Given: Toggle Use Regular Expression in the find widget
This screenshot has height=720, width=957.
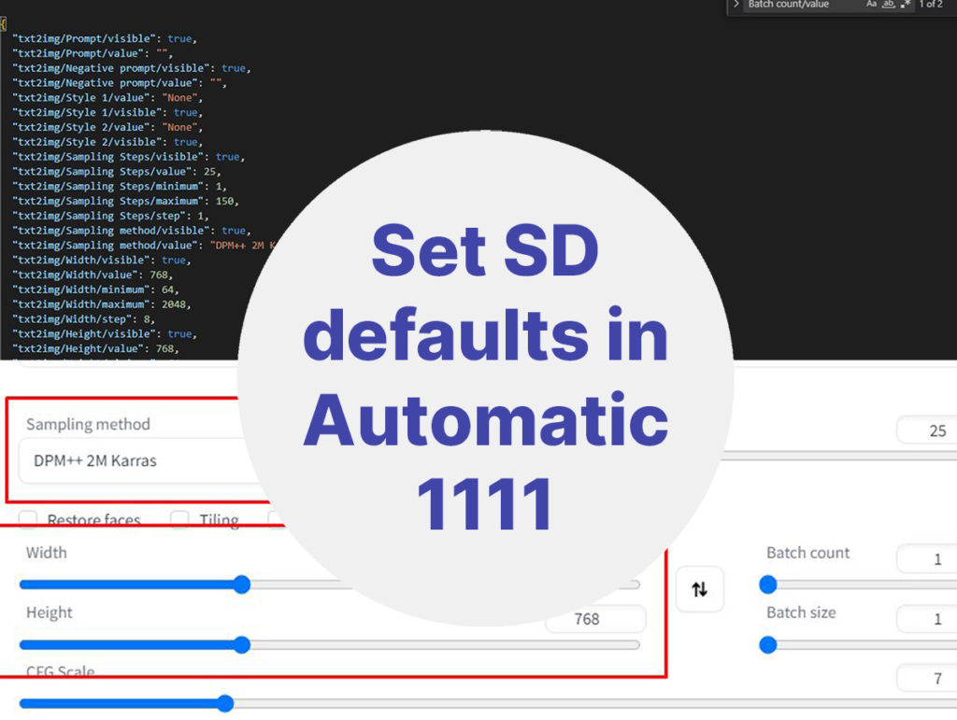Looking at the screenshot, I should tap(906, 4).
